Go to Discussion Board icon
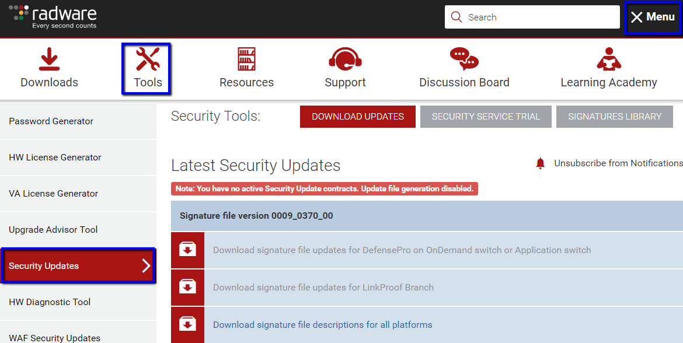The width and height of the screenshot is (683, 343). pyautogui.click(x=464, y=60)
